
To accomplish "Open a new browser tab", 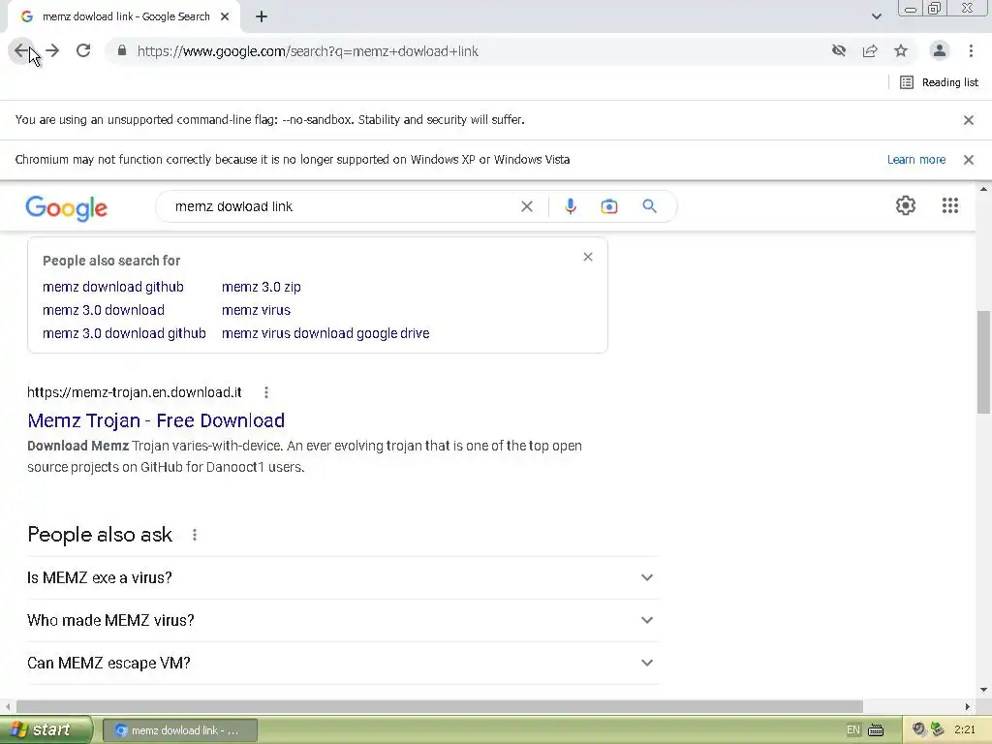I will (x=262, y=16).
